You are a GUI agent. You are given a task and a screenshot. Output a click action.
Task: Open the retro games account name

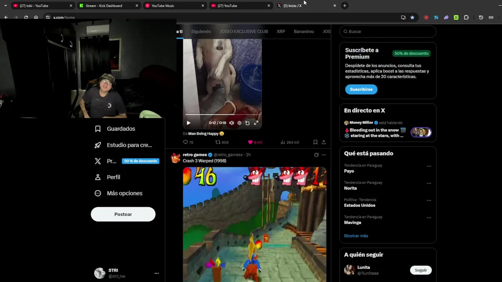[x=195, y=155]
